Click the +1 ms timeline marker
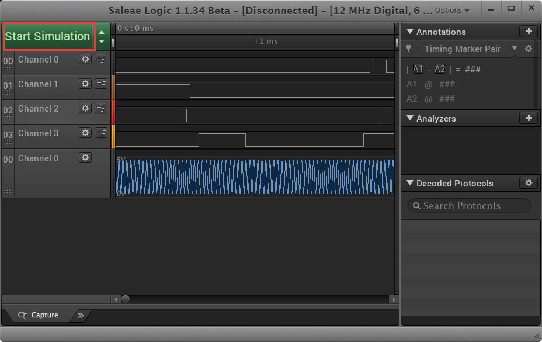Viewport: 542px width, 342px height. [x=266, y=41]
